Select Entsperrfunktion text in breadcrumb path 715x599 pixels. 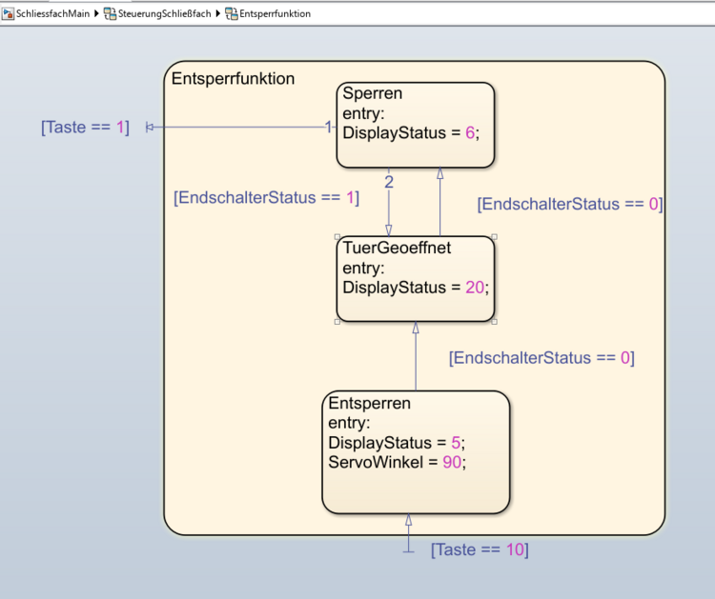pyautogui.click(x=275, y=14)
